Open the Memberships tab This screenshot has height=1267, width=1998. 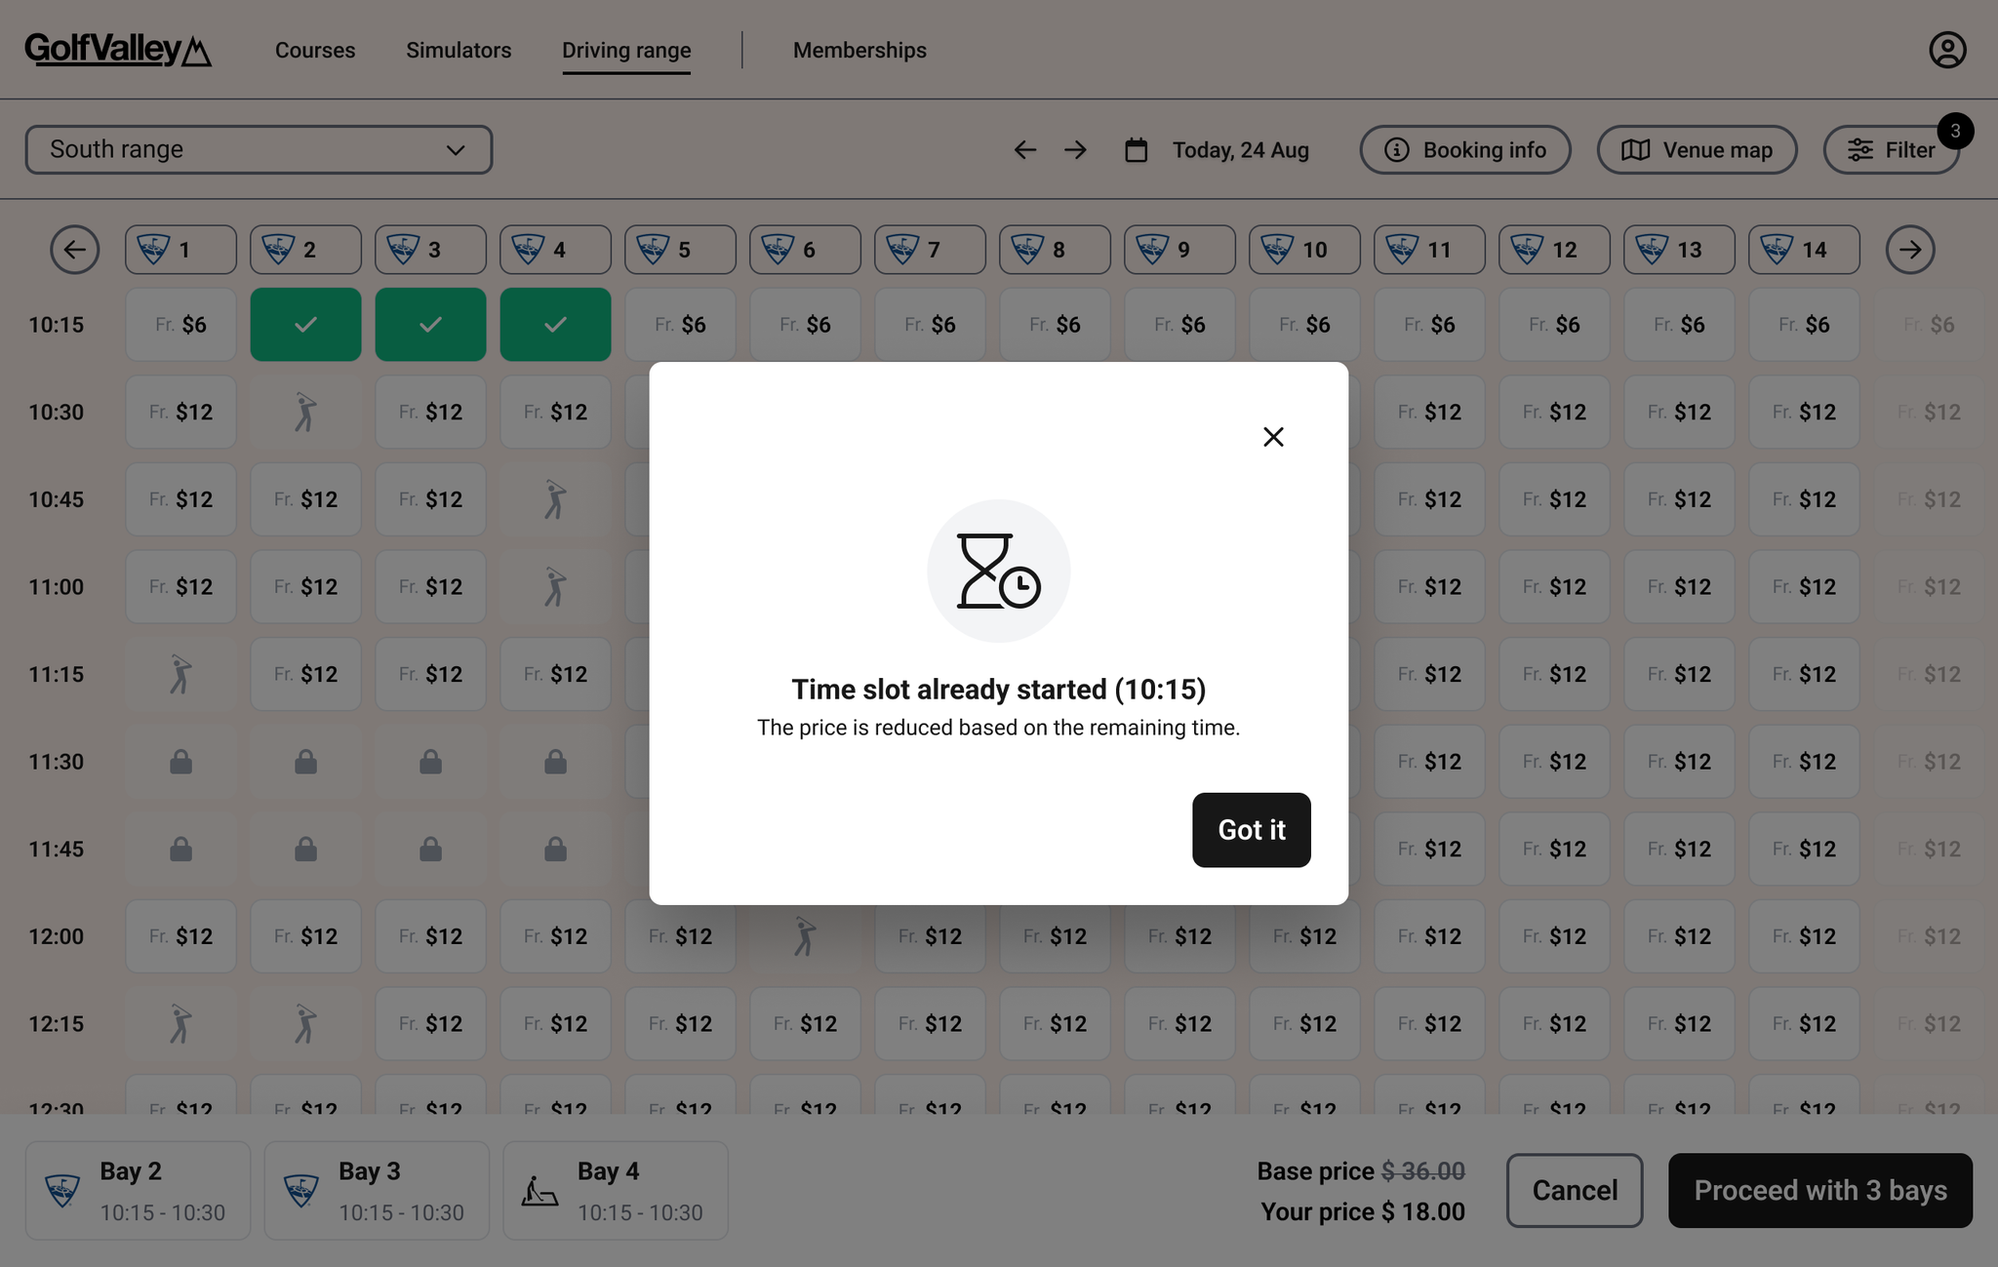(859, 51)
